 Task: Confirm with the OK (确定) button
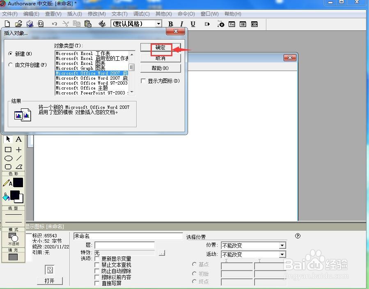160,47
